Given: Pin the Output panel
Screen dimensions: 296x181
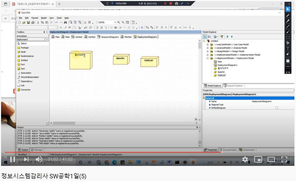Looking at the screenshot, I should point(197,128).
